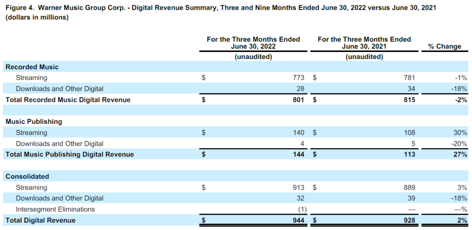This screenshot has width=472, height=230.
Task: Click the dash in Intersegment Eliminations 2021 column
Action: (x=412, y=209)
